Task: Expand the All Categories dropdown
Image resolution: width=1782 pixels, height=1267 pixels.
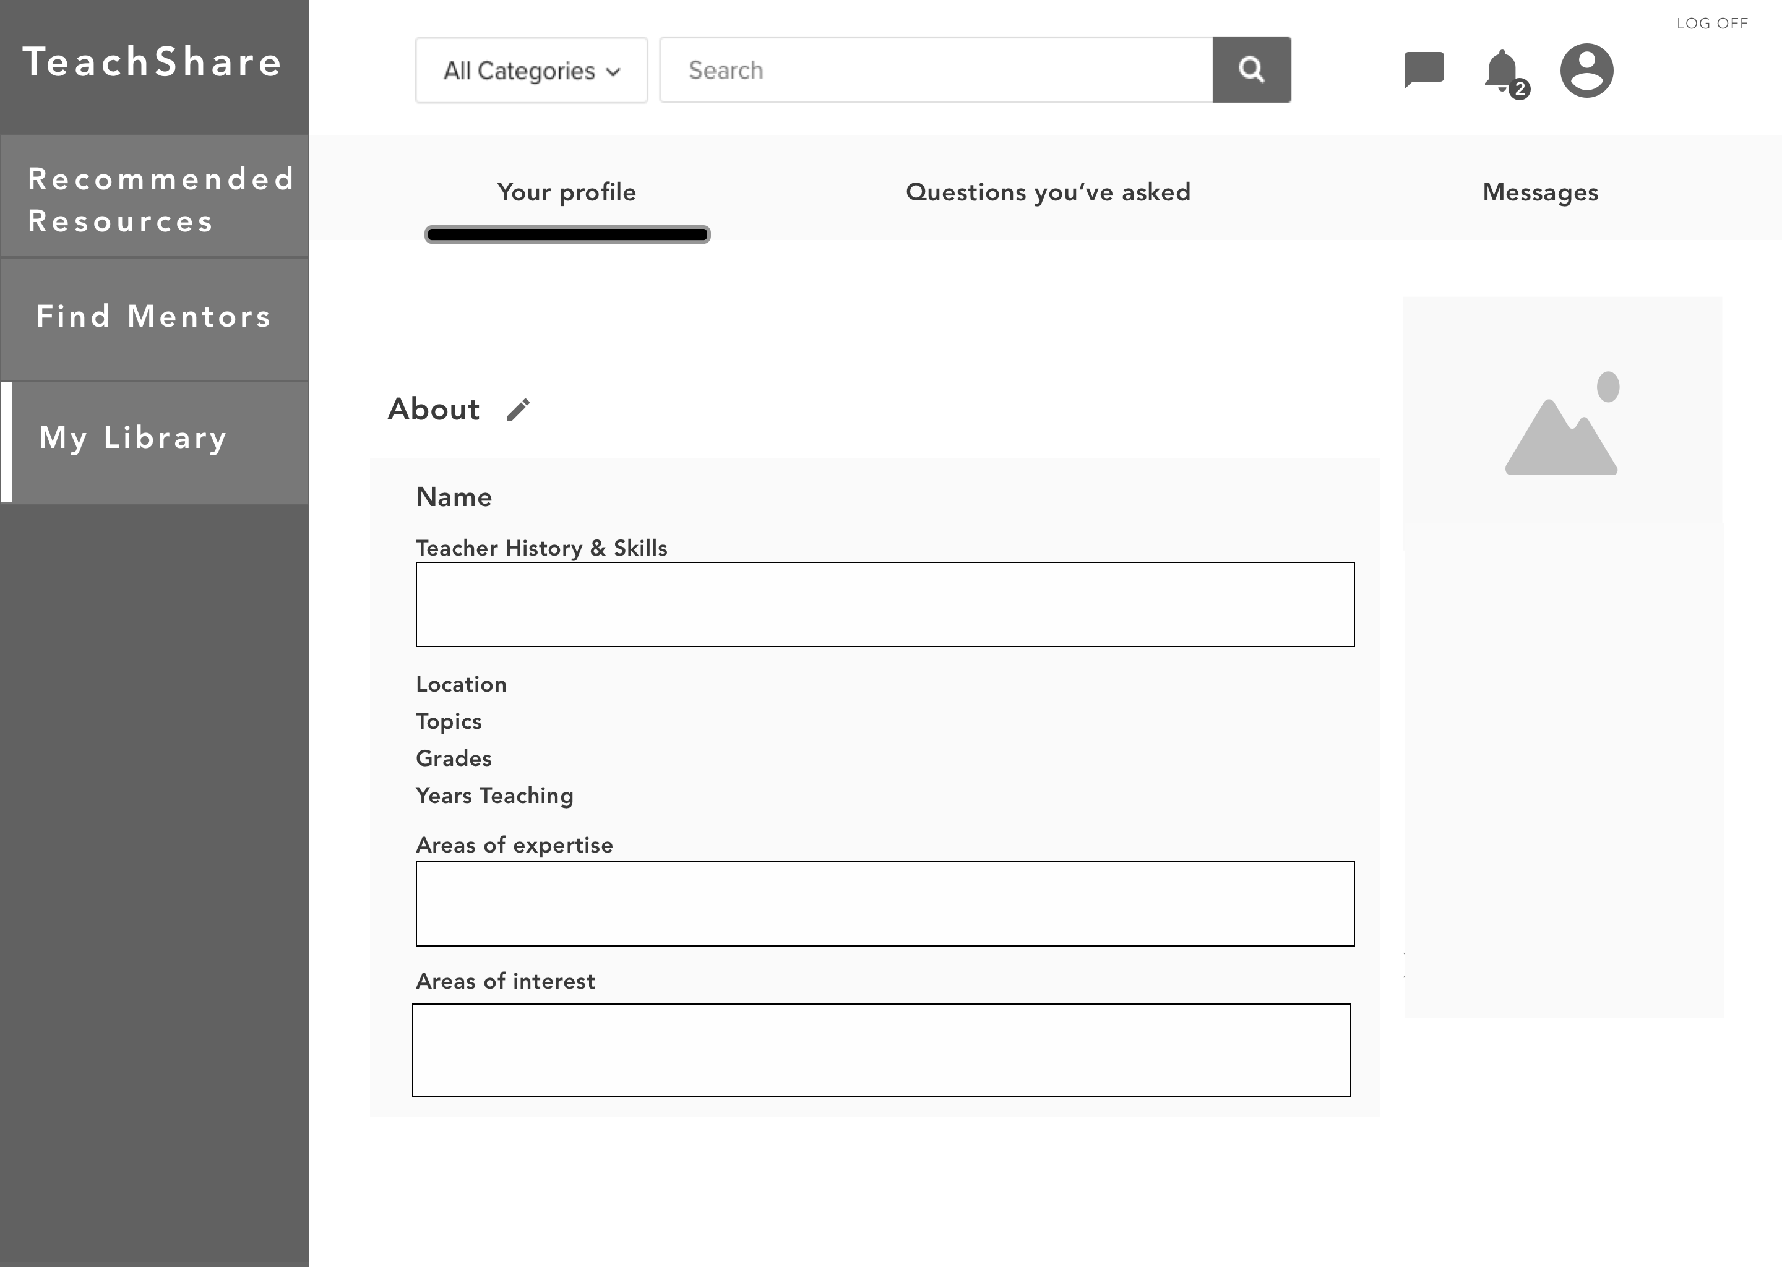Action: point(532,70)
